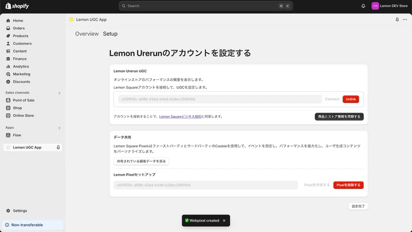Open the notifications bell

click(x=363, y=6)
